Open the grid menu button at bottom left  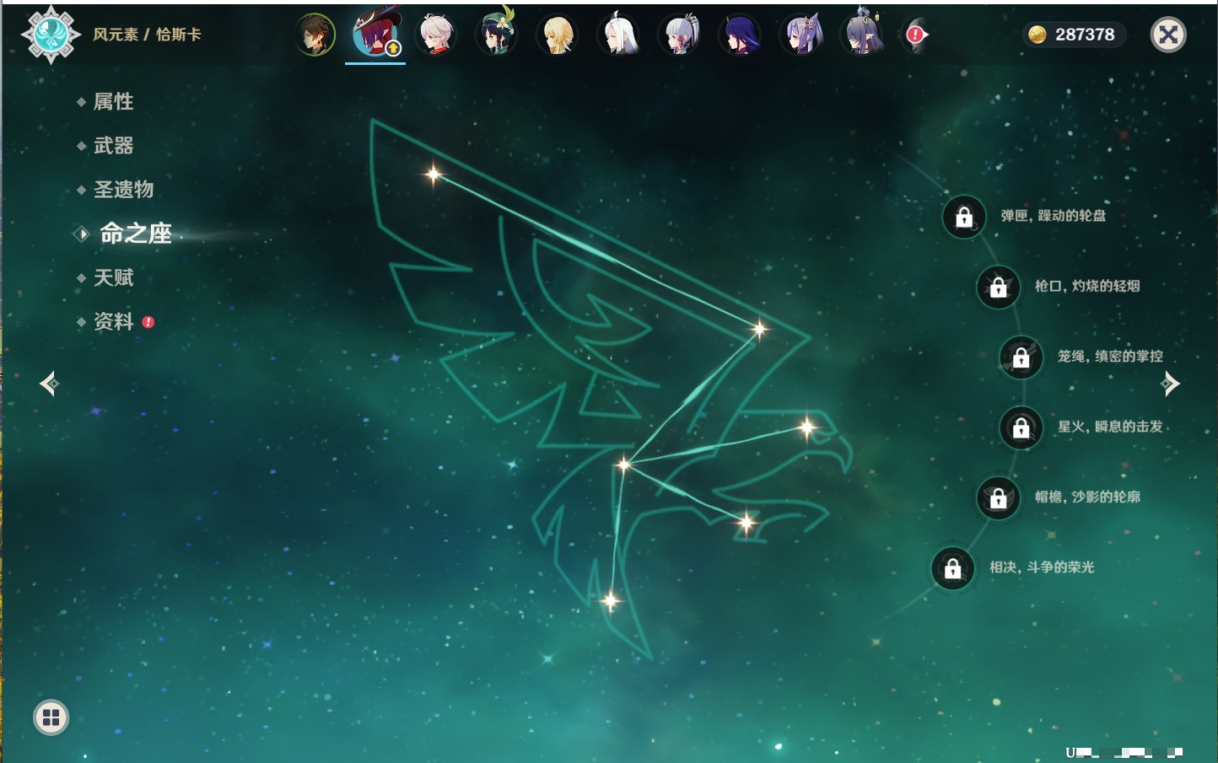[x=51, y=717]
